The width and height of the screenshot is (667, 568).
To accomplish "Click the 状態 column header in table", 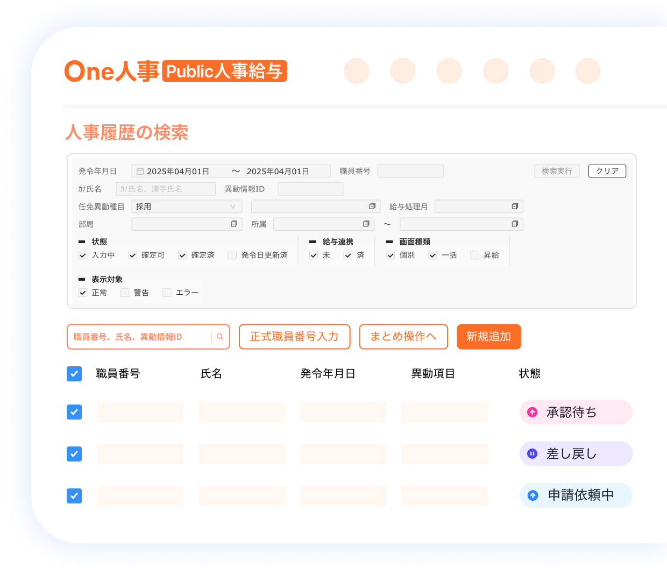I will click(x=530, y=374).
